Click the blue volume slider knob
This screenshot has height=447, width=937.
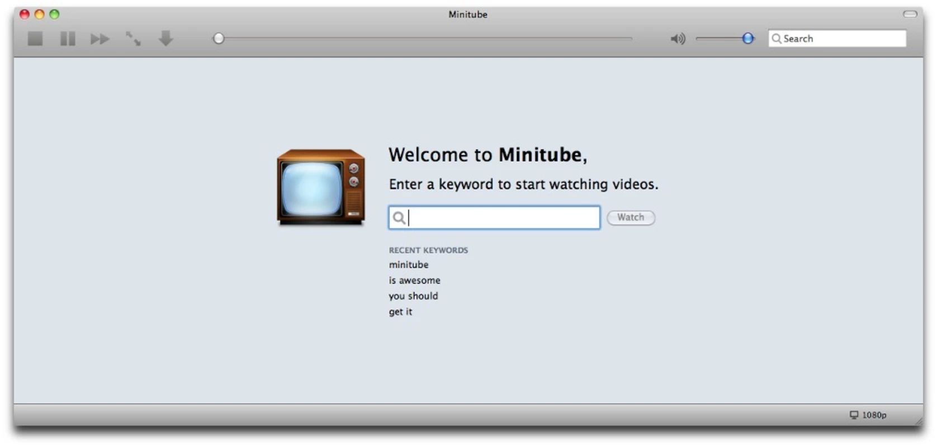tap(748, 39)
